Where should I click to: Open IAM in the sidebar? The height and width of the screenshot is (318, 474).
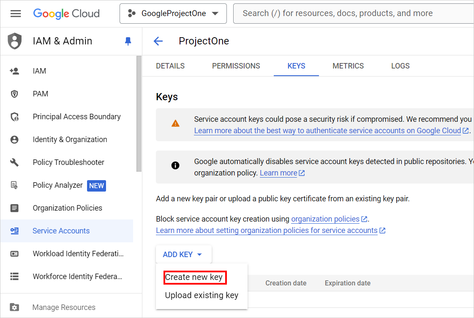[x=39, y=71]
